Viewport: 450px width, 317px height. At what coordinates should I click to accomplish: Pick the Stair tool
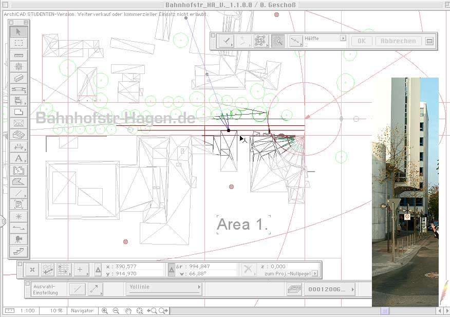pos(19,251)
